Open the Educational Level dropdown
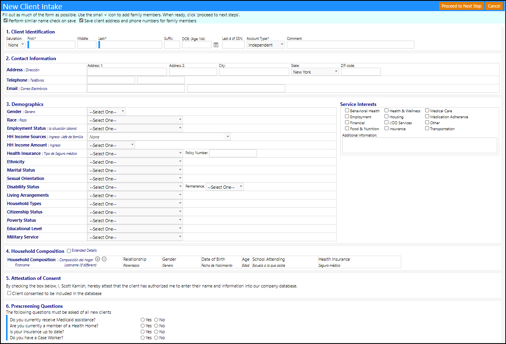 [135, 229]
